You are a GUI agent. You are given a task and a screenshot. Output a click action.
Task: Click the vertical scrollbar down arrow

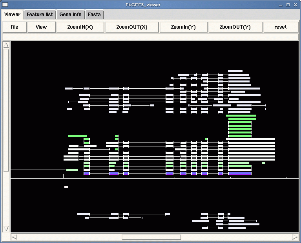[x=6, y=228]
